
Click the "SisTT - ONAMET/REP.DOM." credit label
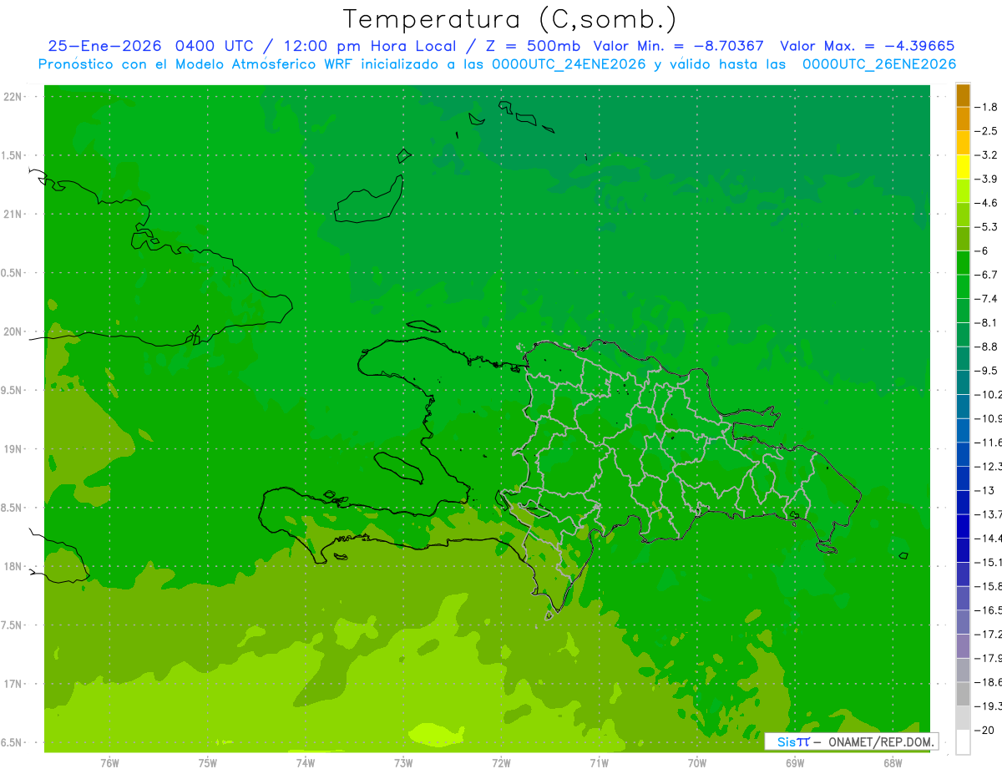[x=852, y=741]
